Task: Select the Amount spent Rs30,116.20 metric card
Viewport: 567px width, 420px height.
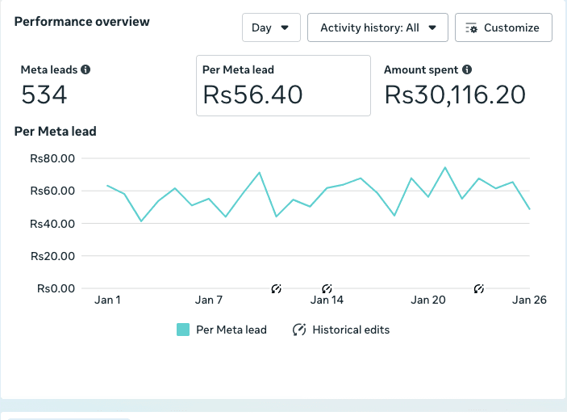Action: tap(465, 86)
